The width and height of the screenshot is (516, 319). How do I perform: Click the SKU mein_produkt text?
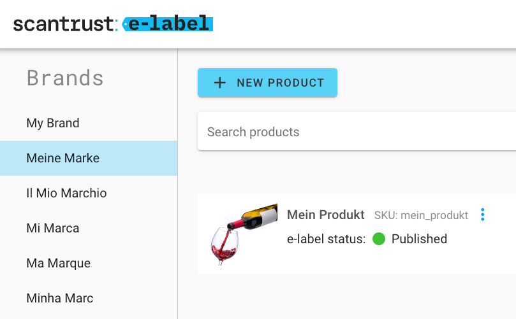421,215
